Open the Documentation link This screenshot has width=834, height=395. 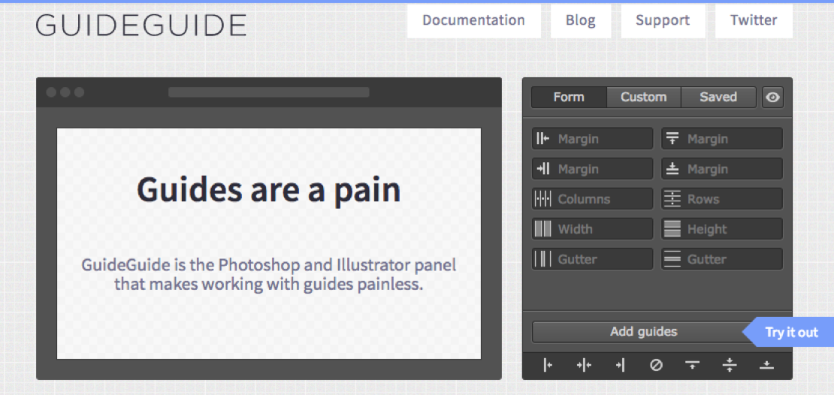click(x=474, y=21)
